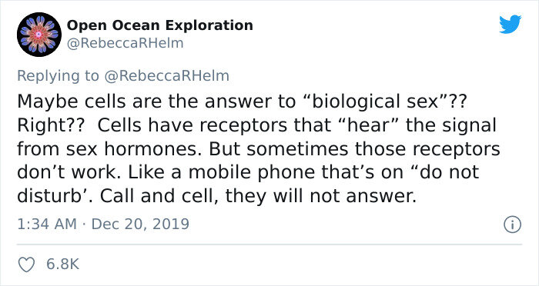Click the Twitter bird logo

pos(510,25)
